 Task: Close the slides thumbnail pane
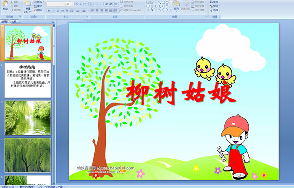coord(53,22)
